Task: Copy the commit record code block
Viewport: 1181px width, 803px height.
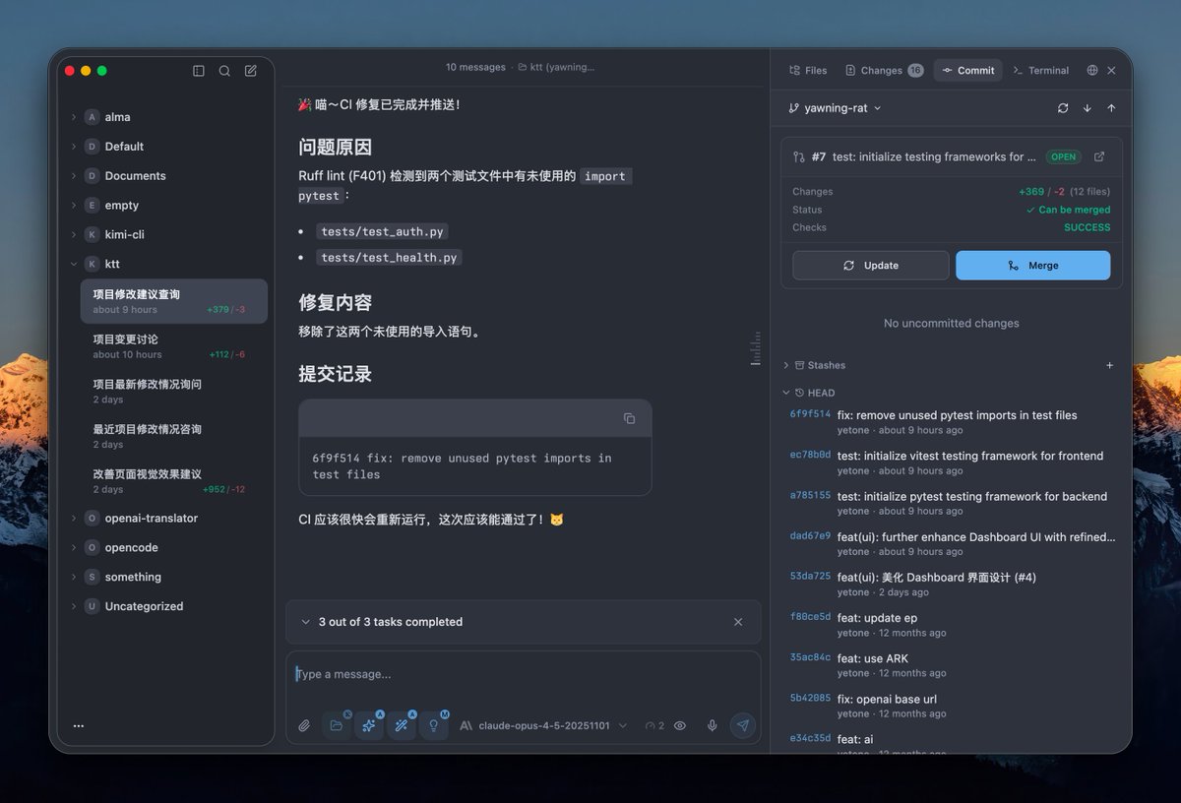Action: (x=629, y=418)
